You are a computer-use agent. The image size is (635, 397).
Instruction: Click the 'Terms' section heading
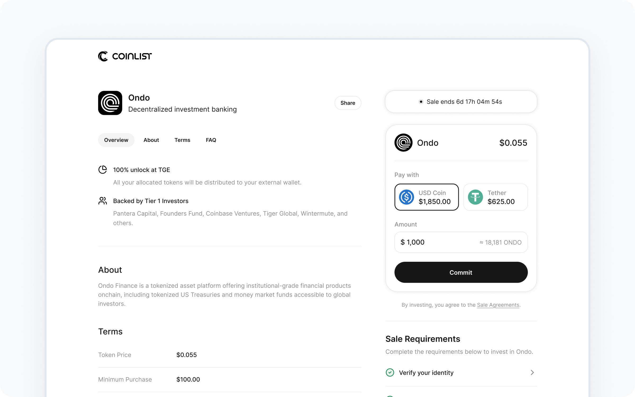[110, 332]
